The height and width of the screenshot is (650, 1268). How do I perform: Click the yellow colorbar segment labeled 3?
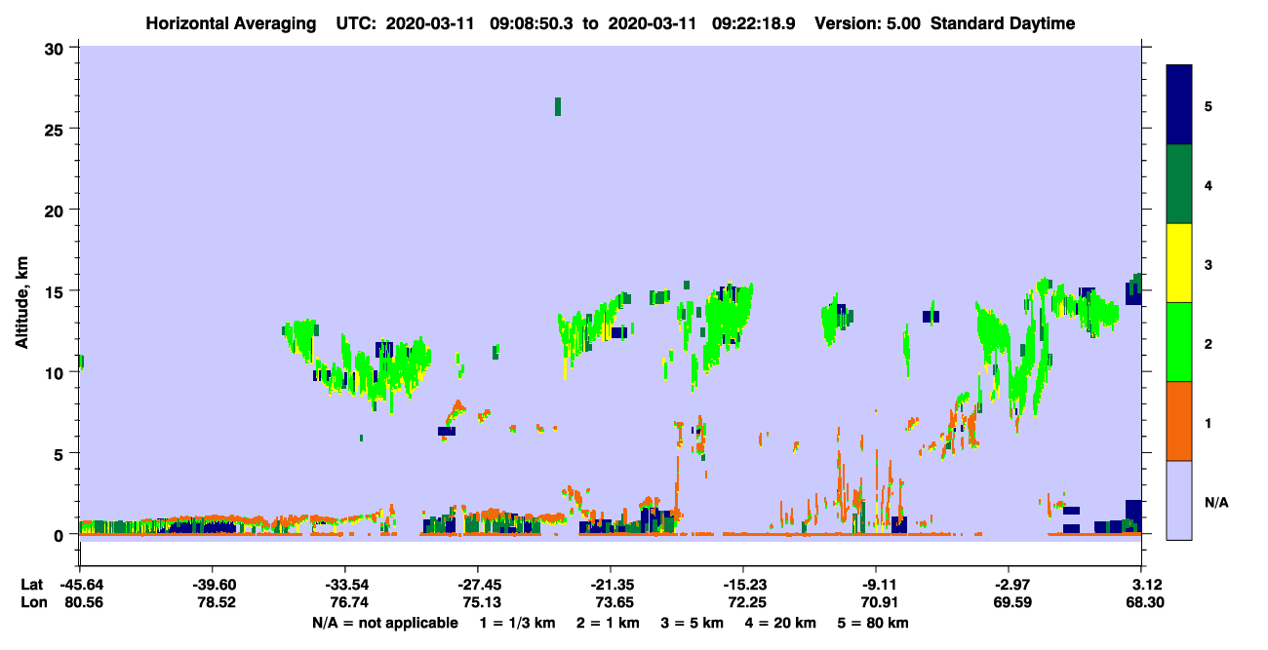pos(1179,263)
